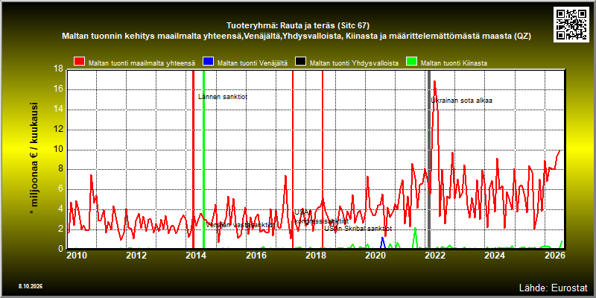This screenshot has width=596, height=298.
Task: Click the black legend swatch for Yhdysvalloista
Action: click(301, 63)
